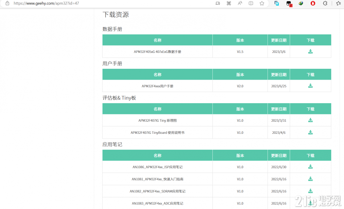
Task: Add this page to favorites star
Action: pyautogui.click(x=262, y=3)
